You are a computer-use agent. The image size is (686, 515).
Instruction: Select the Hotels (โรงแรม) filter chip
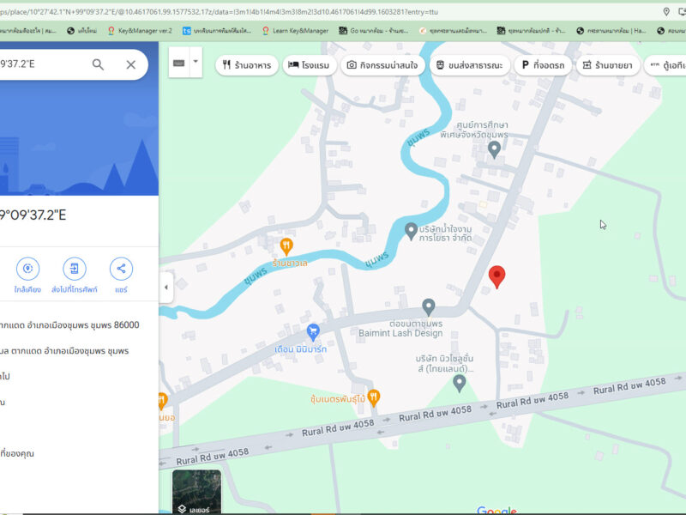tap(310, 64)
